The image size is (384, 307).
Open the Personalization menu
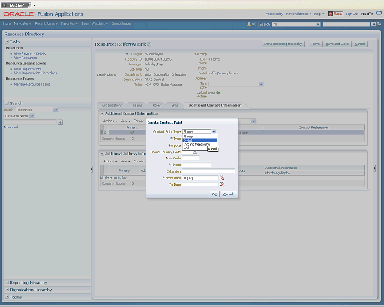[299, 14]
